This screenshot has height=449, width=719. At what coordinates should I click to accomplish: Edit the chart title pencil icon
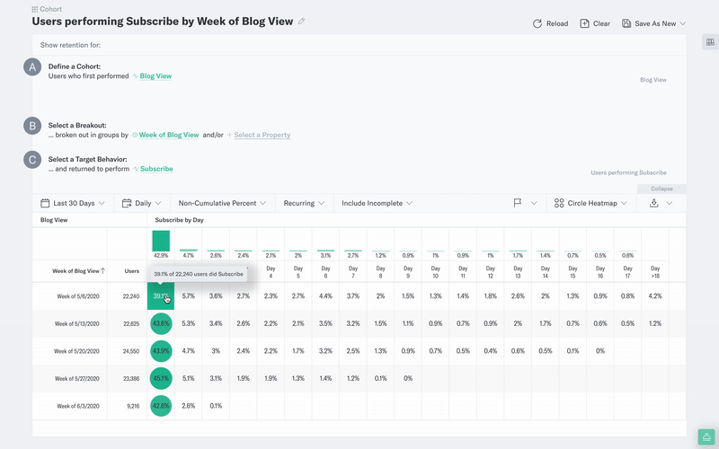pos(301,21)
